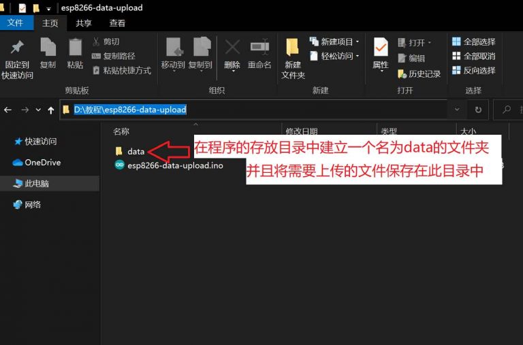Invert selection with 反向选择
Screen dimensions: 523x345
click(x=473, y=71)
